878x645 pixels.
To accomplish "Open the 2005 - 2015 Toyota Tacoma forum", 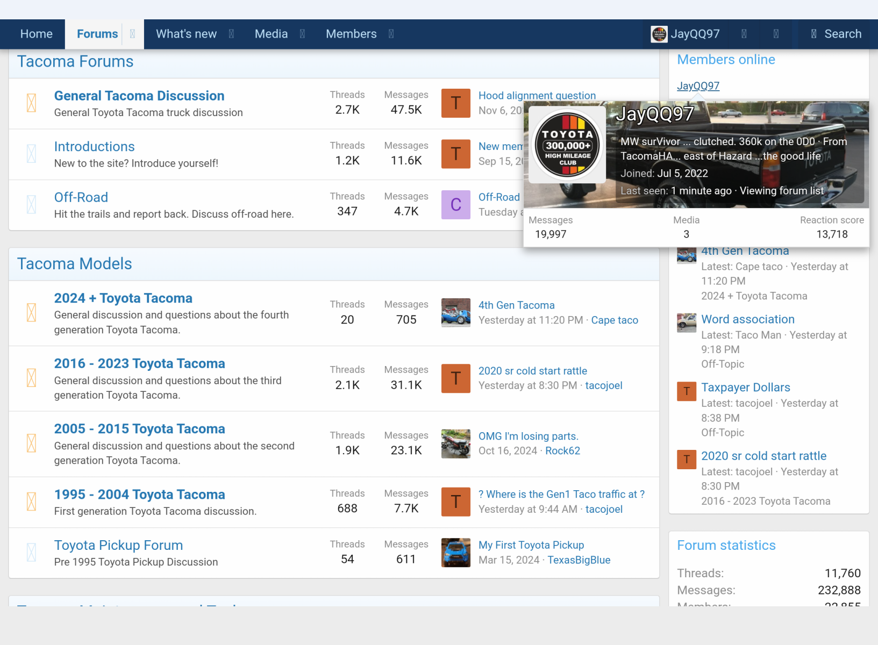I will [139, 429].
